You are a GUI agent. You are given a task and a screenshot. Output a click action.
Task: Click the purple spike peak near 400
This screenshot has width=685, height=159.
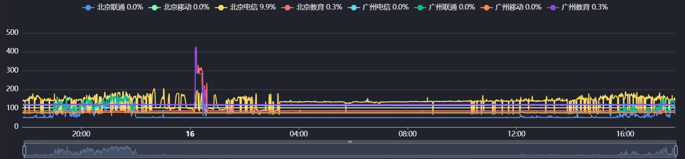tap(195, 48)
